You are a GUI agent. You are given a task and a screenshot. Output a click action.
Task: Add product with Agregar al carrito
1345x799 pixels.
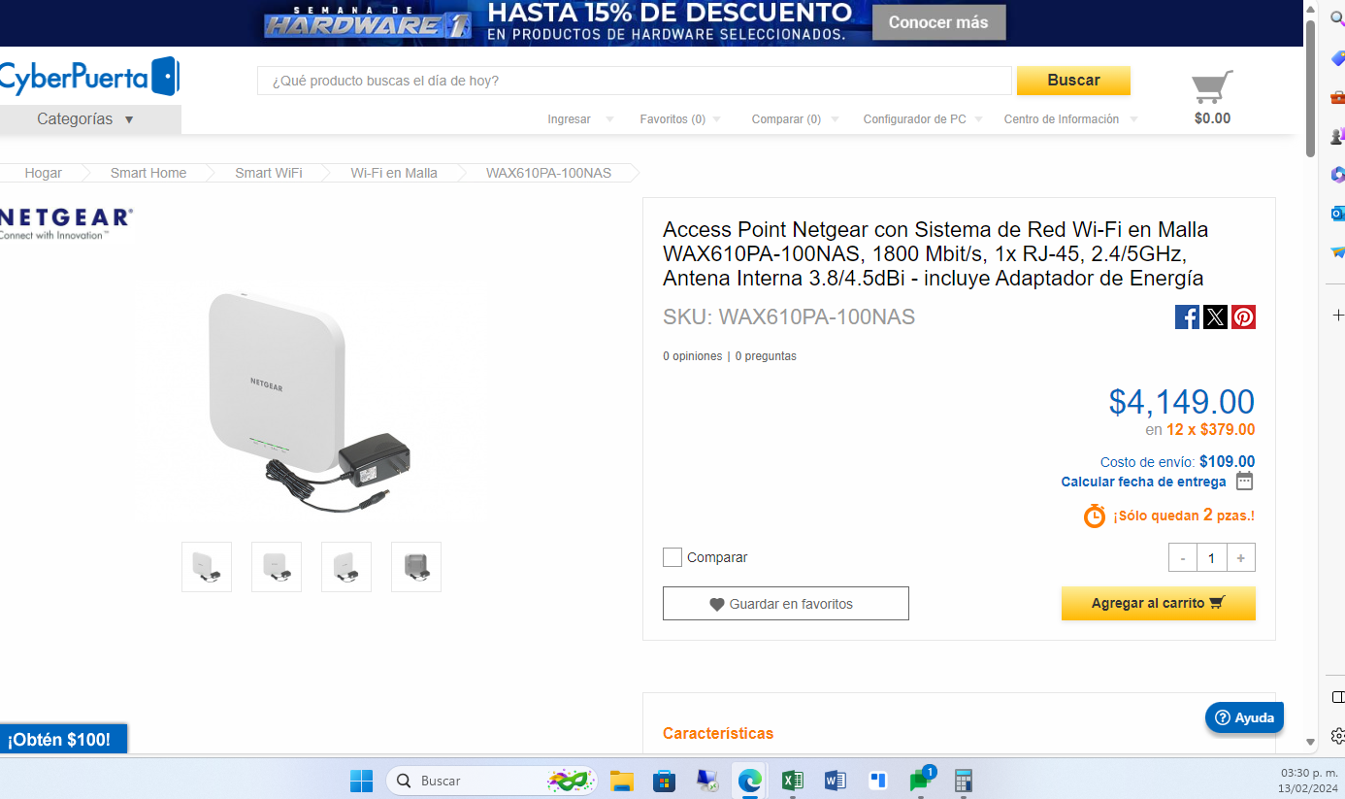click(1158, 603)
